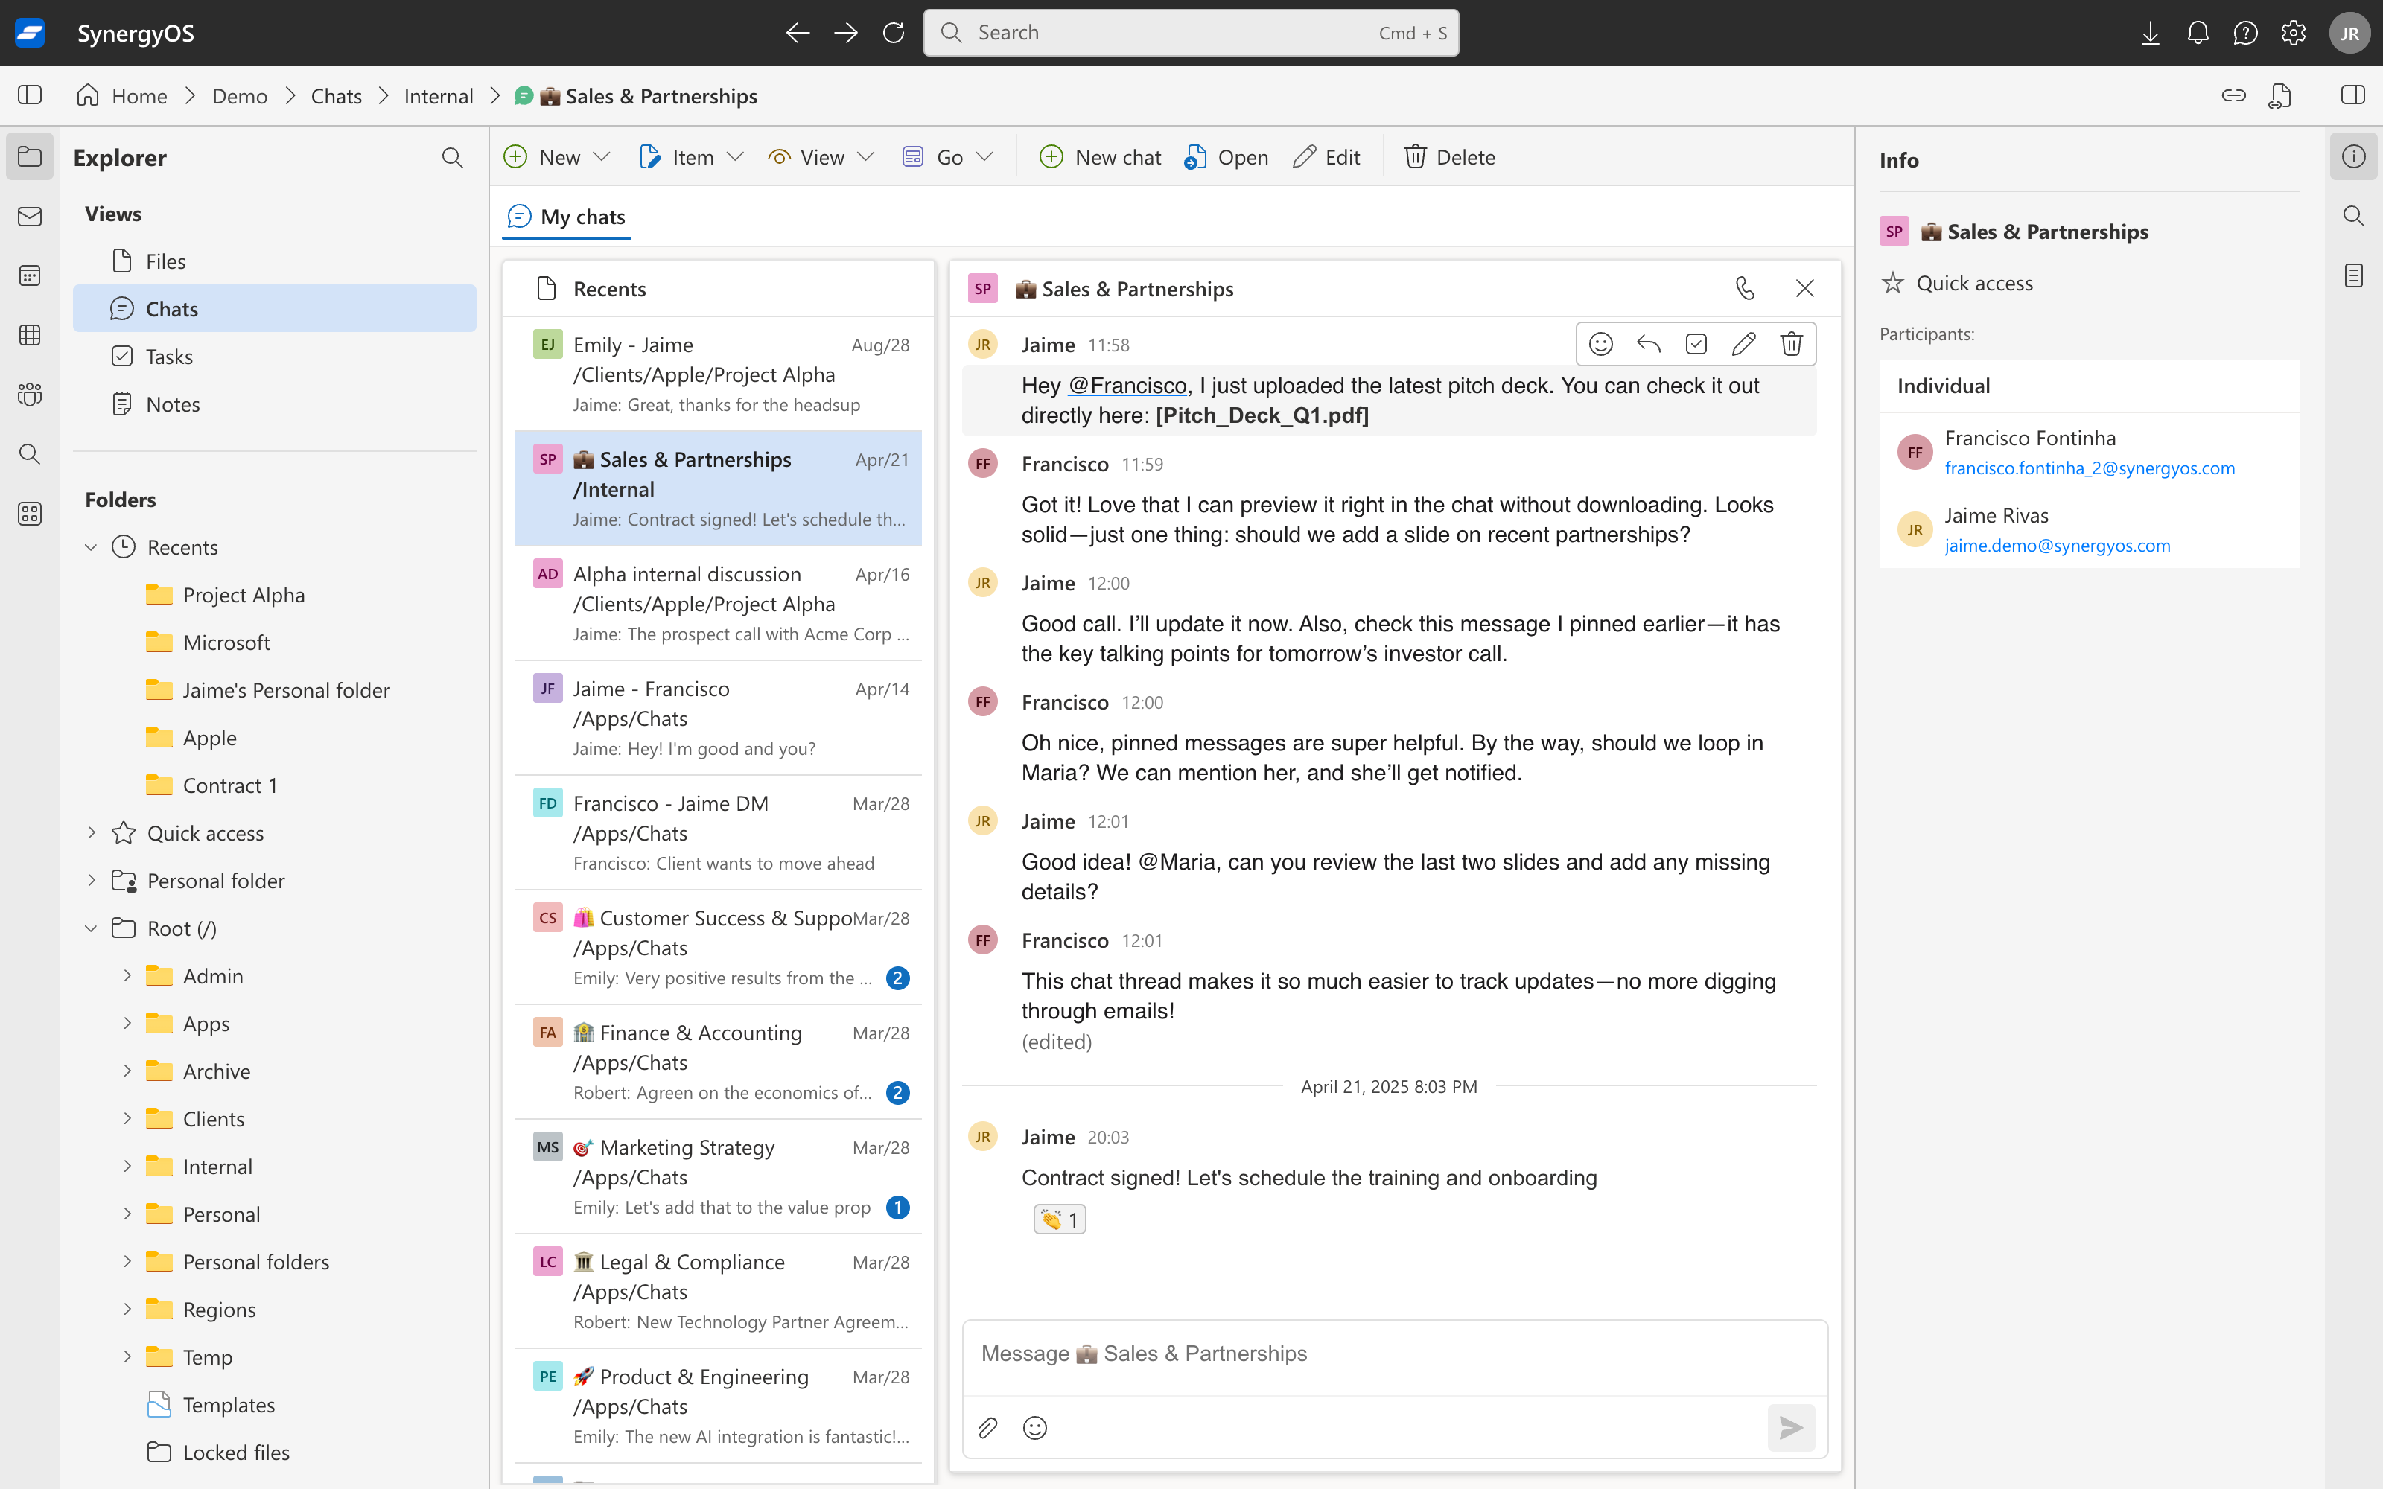
Task: Open the View dropdown
Action: tap(821, 158)
